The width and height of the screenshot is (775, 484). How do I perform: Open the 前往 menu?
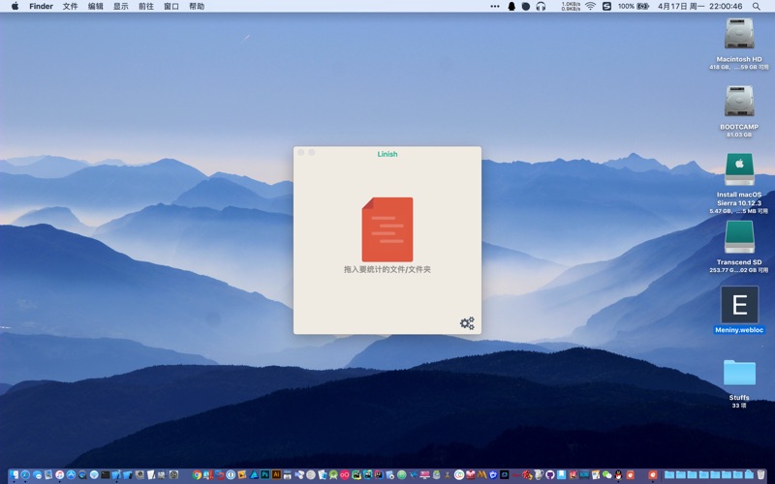[146, 6]
